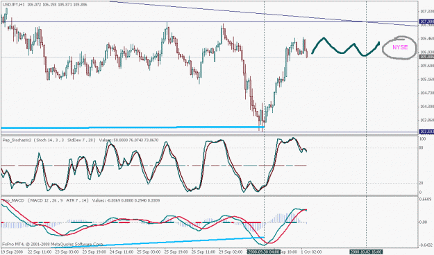Click the 107.330 price axis label
This screenshot has width=434, height=255.
(x=427, y=11)
